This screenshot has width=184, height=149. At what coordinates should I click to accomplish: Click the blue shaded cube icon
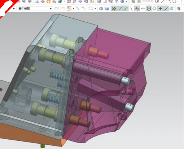click(106, 9)
